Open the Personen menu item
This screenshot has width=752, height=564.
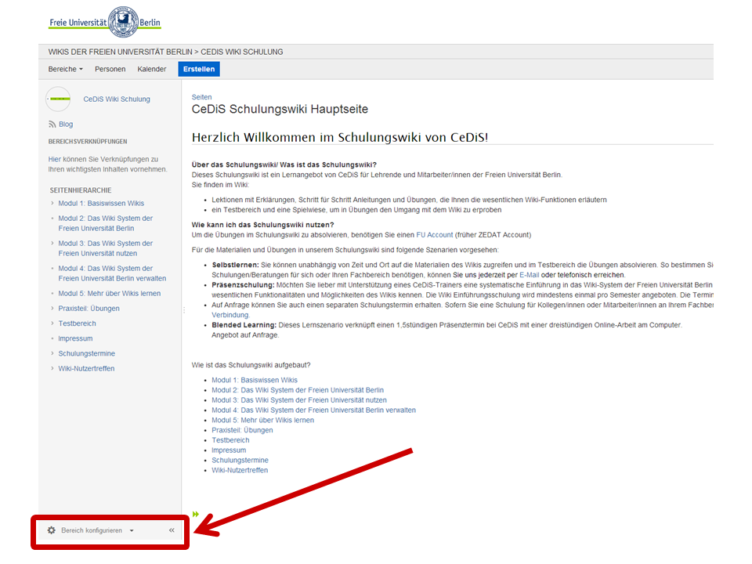tap(110, 69)
